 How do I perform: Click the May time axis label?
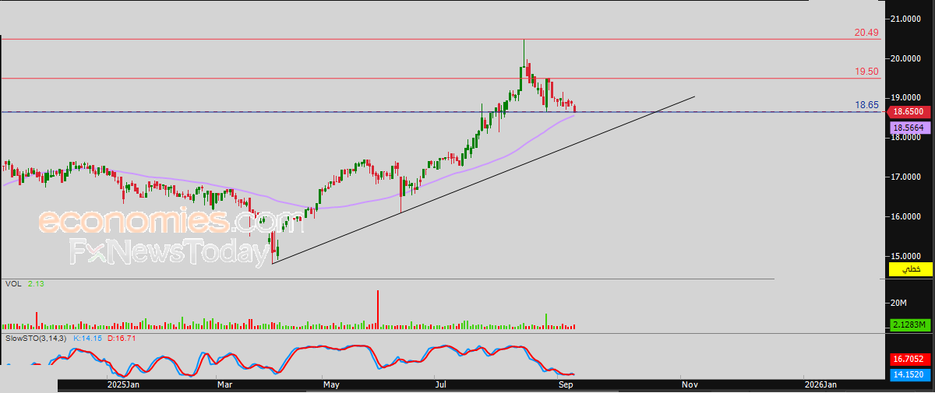click(x=332, y=384)
